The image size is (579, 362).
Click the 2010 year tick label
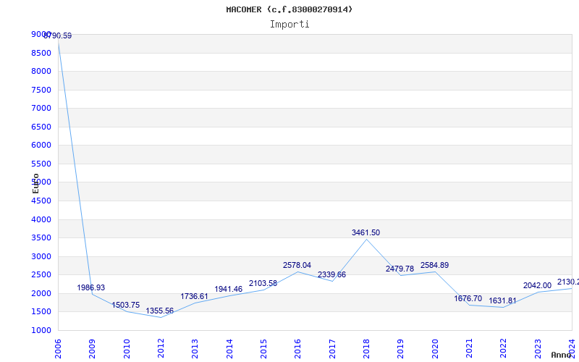coord(127,349)
